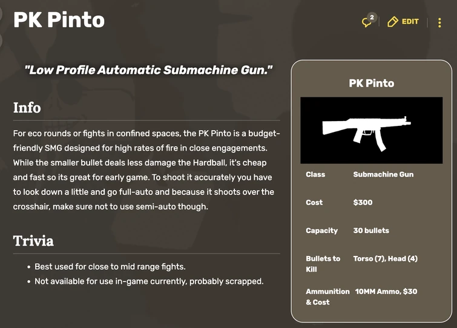457x328 pixels.
Task: Click the Trivia section heading
Action: coord(33,241)
